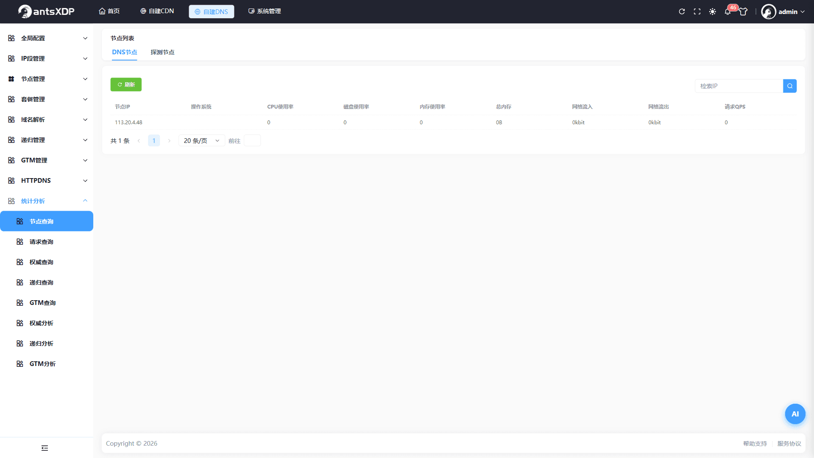Viewport: 814px width, 458px height.
Task: Open 递归查询 in sidebar
Action: click(47, 282)
